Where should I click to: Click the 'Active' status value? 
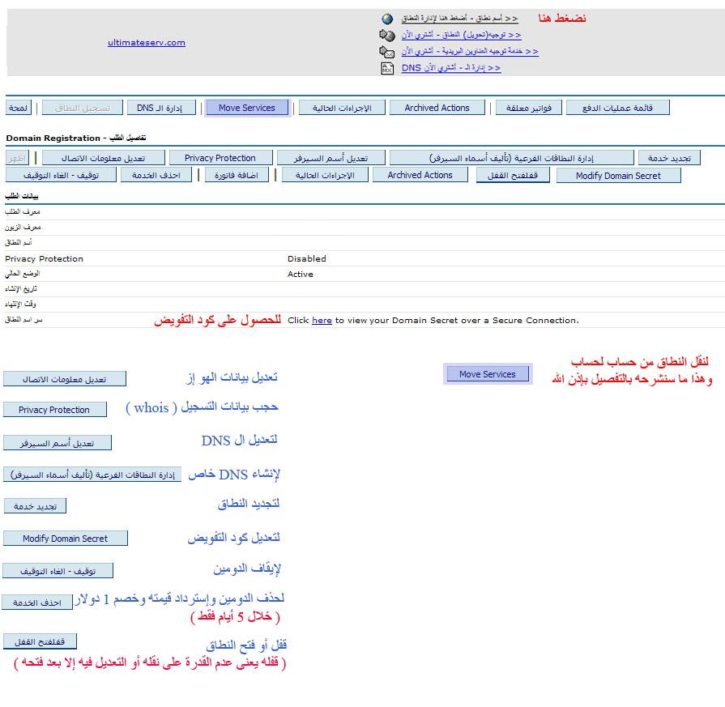[x=300, y=274]
